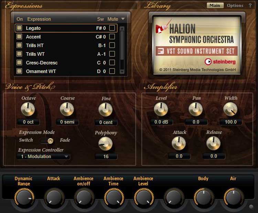Mute the Trills HT expression
The height and width of the screenshot is (213, 258).
112,45
